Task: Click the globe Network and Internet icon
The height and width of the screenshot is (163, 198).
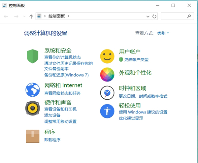Action: pyautogui.click(x=33, y=89)
